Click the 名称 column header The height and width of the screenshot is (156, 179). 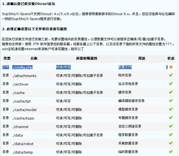point(34,58)
